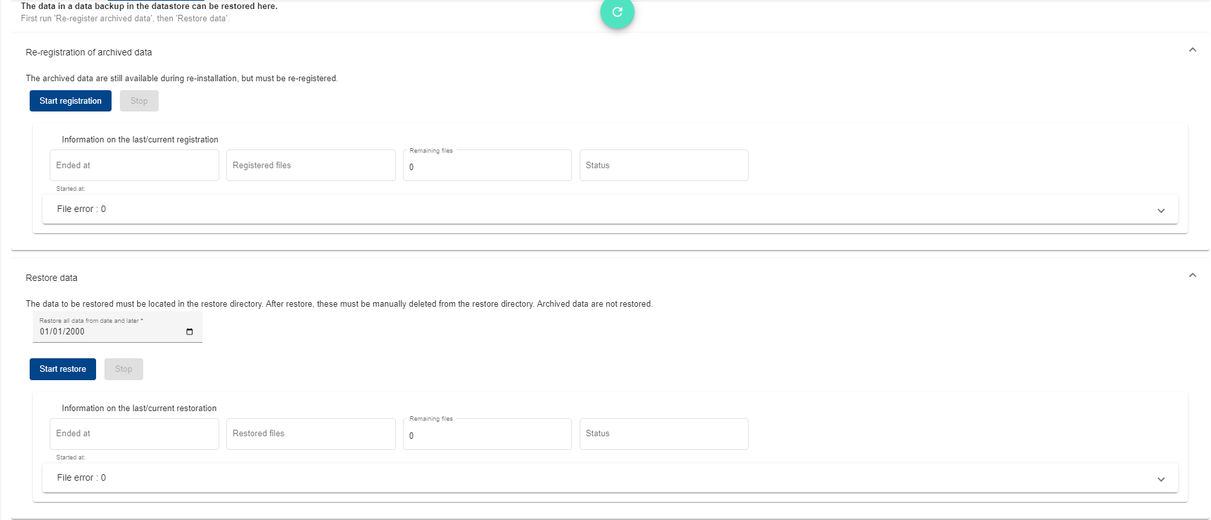Expand File error panel under restoration info
Viewport: 1211px width, 520px height.
coord(1161,479)
